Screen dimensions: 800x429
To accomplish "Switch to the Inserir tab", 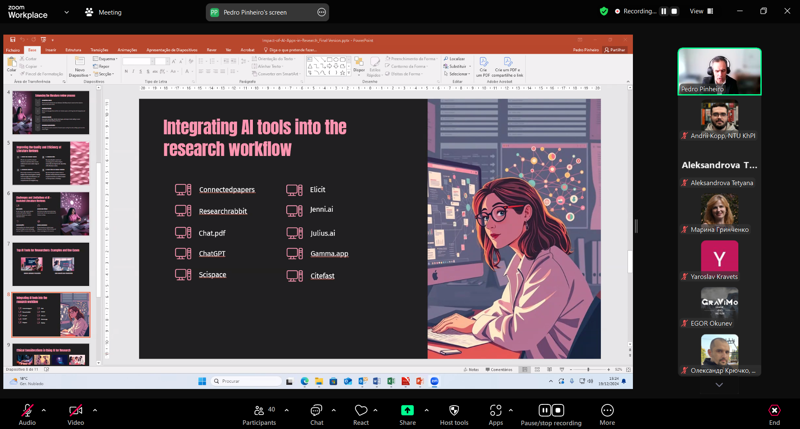I will pos(51,50).
